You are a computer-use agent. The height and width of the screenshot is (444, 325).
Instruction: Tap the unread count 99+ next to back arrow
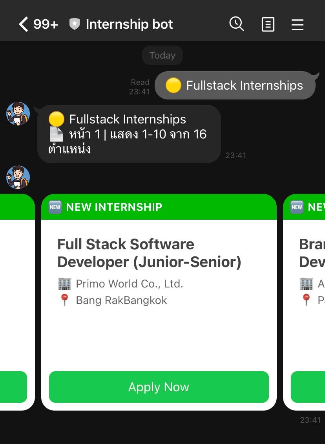tap(46, 24)
